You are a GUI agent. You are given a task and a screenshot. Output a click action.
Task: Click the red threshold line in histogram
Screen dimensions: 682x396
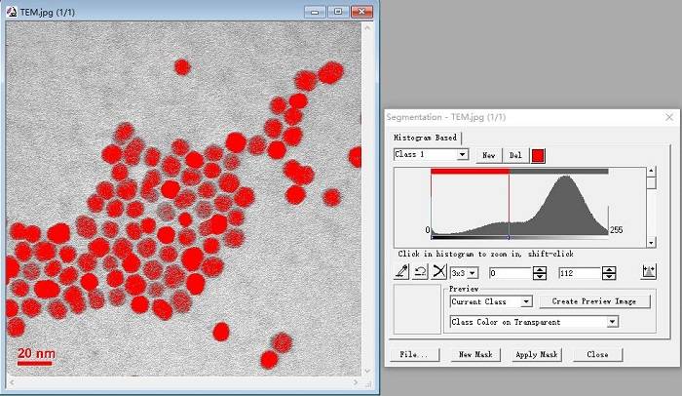coord(509,205)
